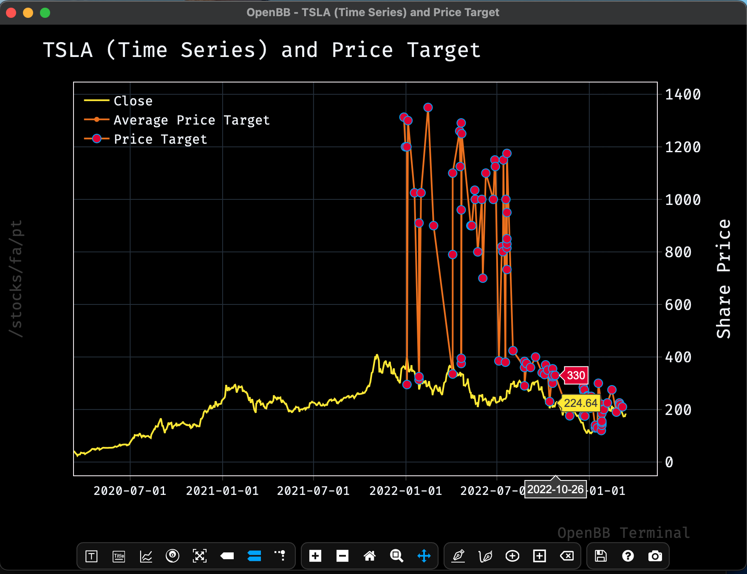The width and height of the screenshot is (747, 574).
Task: Click the overlay chart line icon
Action: pyautogui.click(x=146, y=556)
